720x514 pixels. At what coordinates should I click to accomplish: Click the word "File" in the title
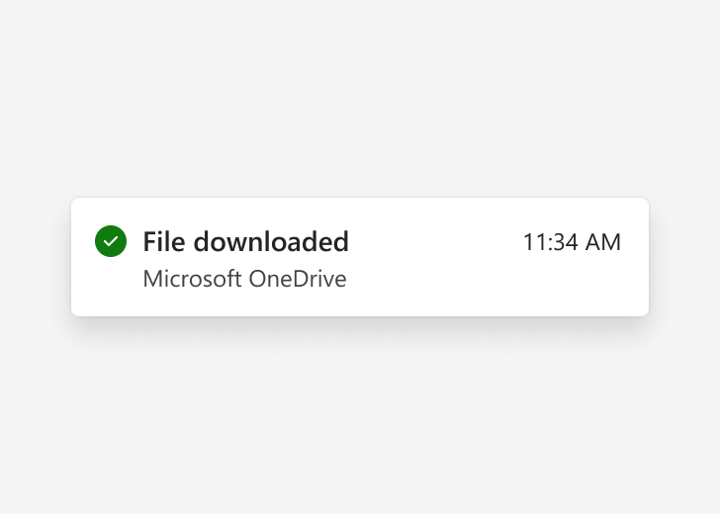point(164,241)
